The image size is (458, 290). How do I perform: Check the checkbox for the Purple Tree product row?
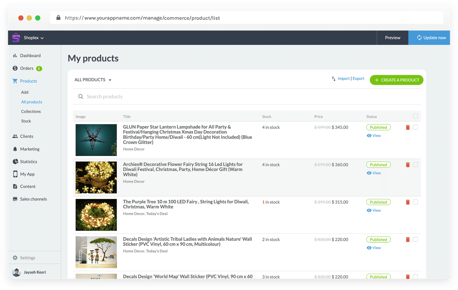tap(415, 202)
